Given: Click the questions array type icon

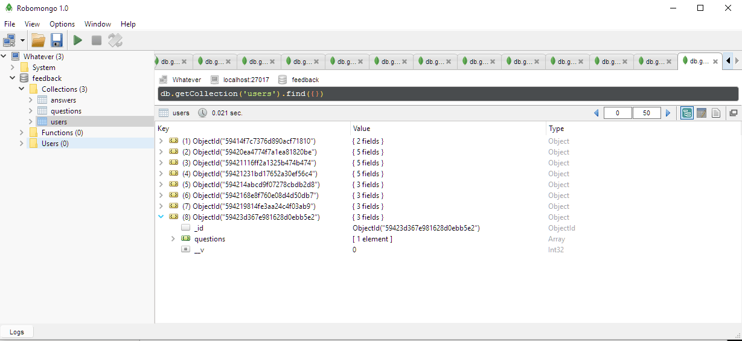Looking at the screenshot, I should 186,239.
